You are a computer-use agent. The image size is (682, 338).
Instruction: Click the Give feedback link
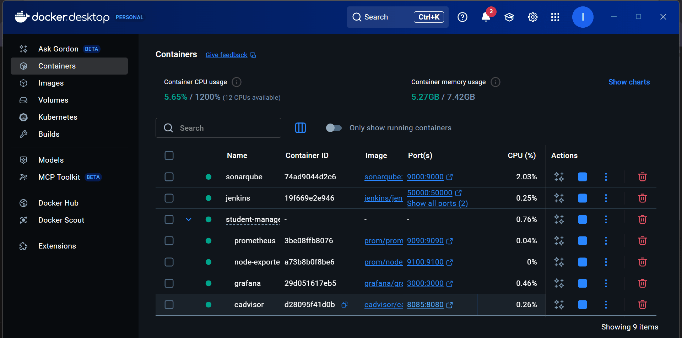coord(231,55)
